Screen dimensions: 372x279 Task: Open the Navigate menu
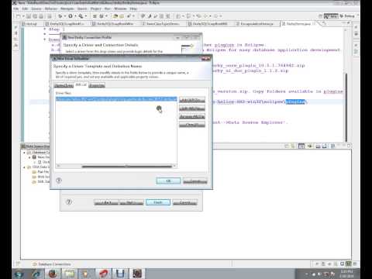tap(67, 9)
